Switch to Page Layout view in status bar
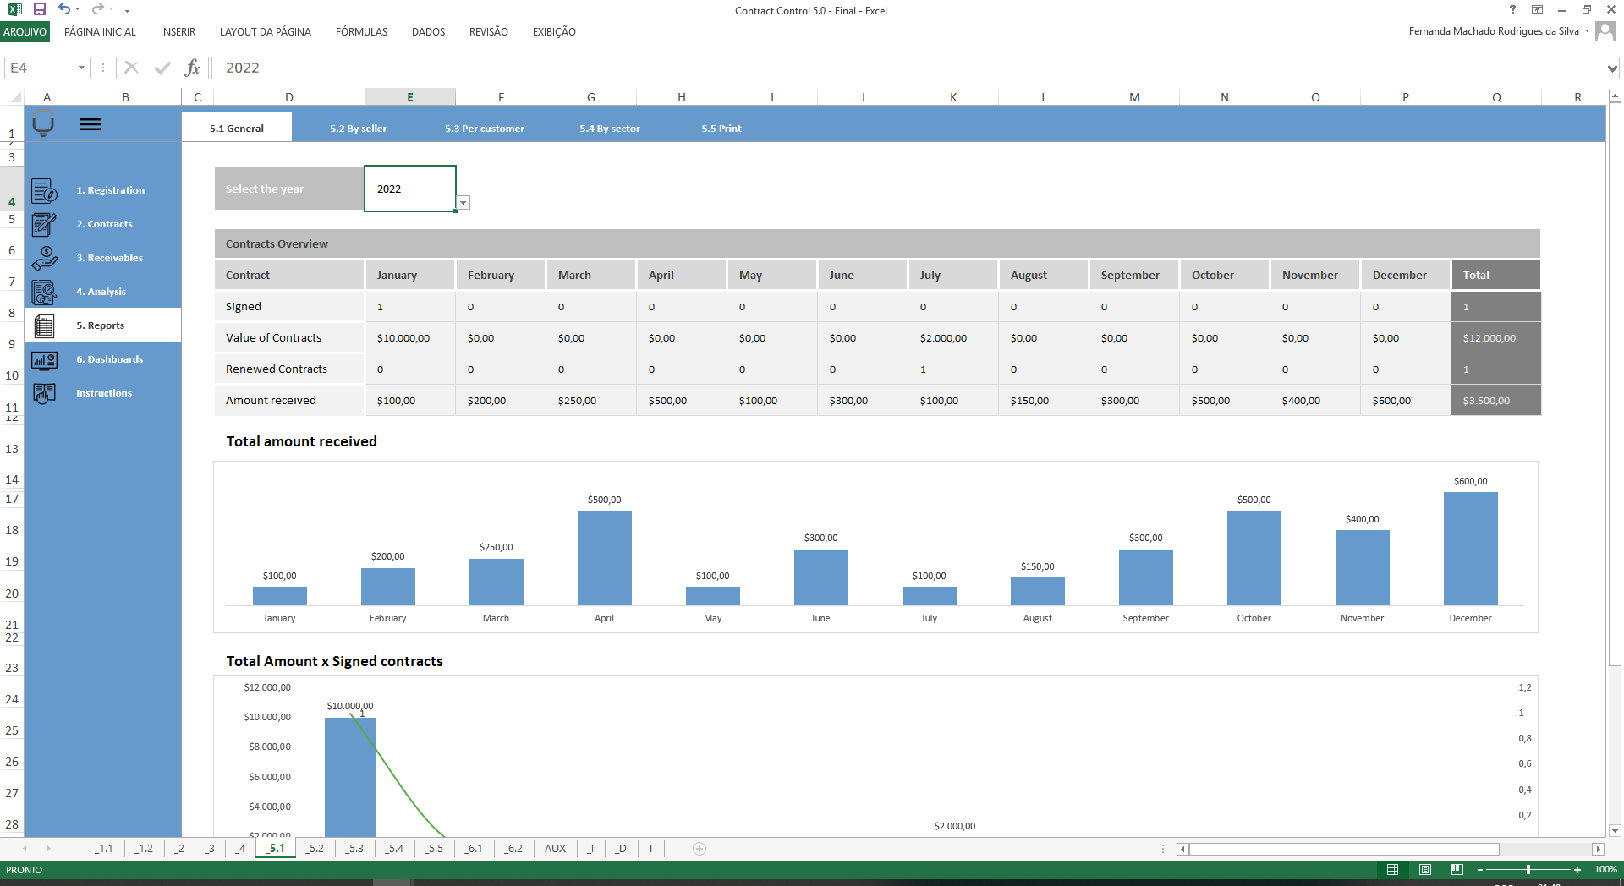1624x886 pixels. (1425, 869)
